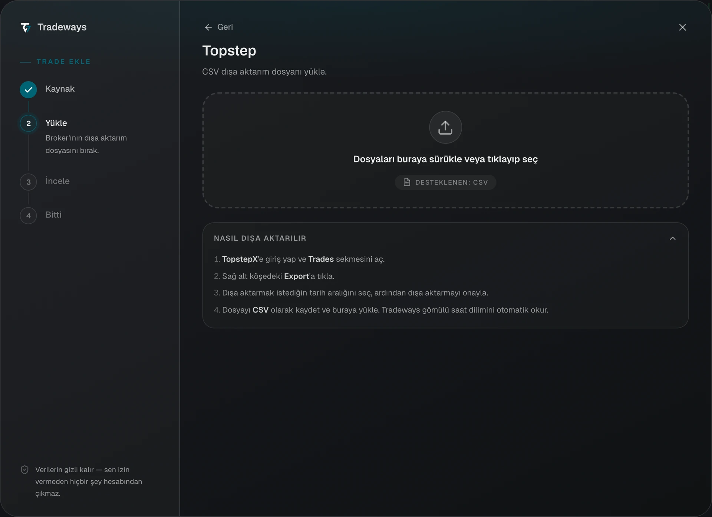Click the step 2 Yükle circle
Viewport: 712px width, 517px height.
pyautogui.click(x=28, y=124)
